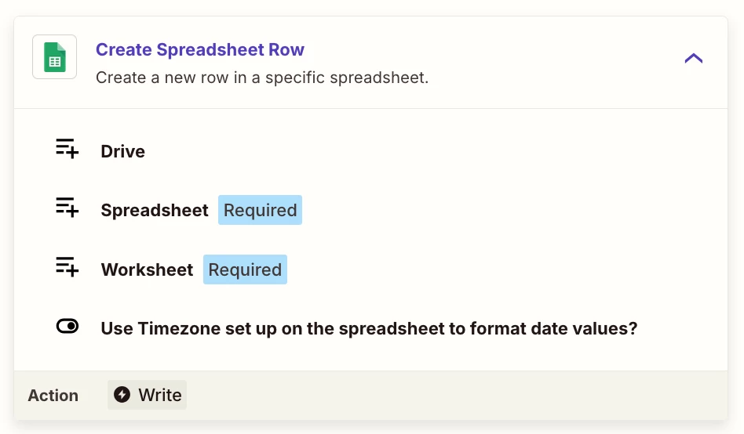This screenshot has width=744, height=434.
Task: Select the Drive field label
Action: click(122, 152)
